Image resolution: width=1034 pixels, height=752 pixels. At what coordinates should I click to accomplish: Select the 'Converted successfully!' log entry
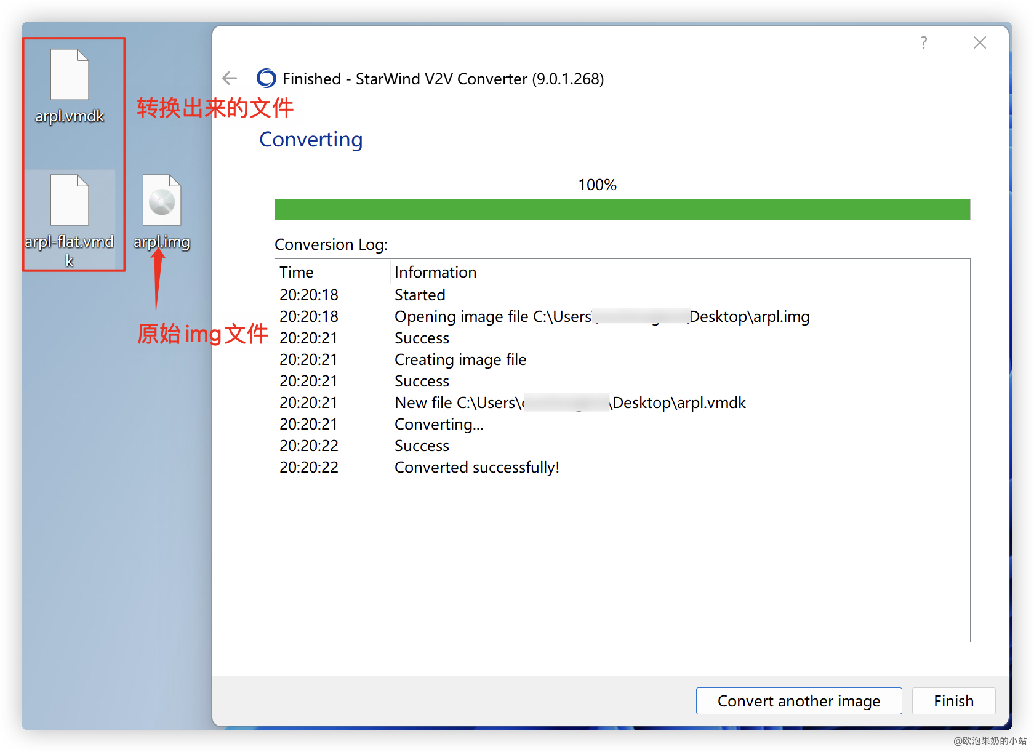(622, 467)
